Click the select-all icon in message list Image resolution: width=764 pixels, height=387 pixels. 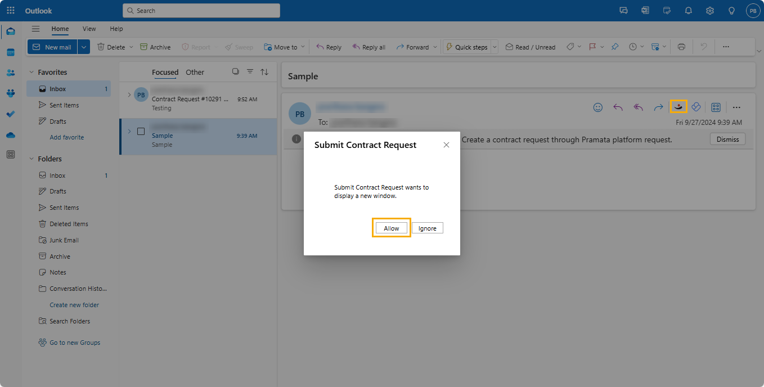tap(236, 72)
